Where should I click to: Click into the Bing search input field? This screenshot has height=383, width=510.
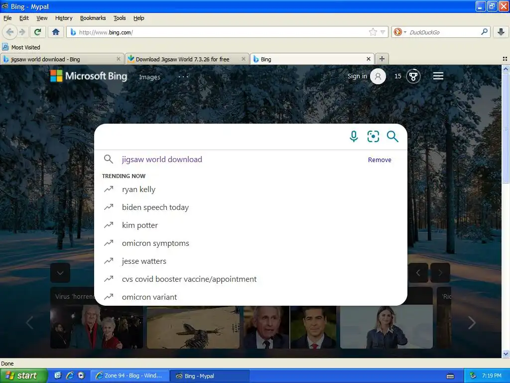pos(221,137)
